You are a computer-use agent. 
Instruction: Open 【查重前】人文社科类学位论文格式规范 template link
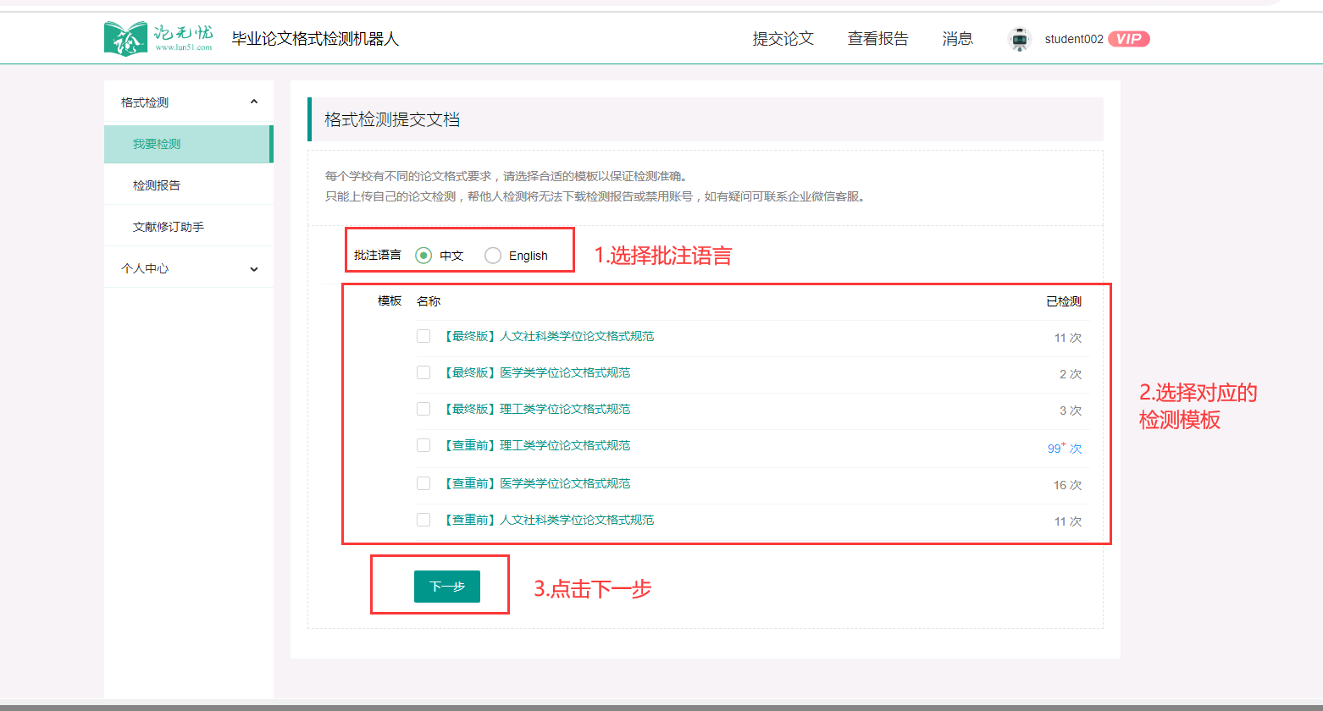tap(548, 521)
